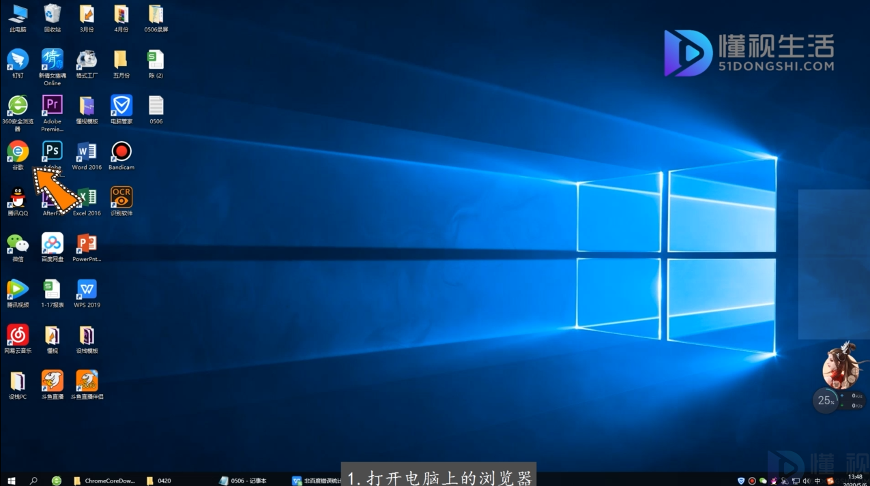Open the taskbar search
The width and height of the screenshot is (870, 486).
point(33,481)
